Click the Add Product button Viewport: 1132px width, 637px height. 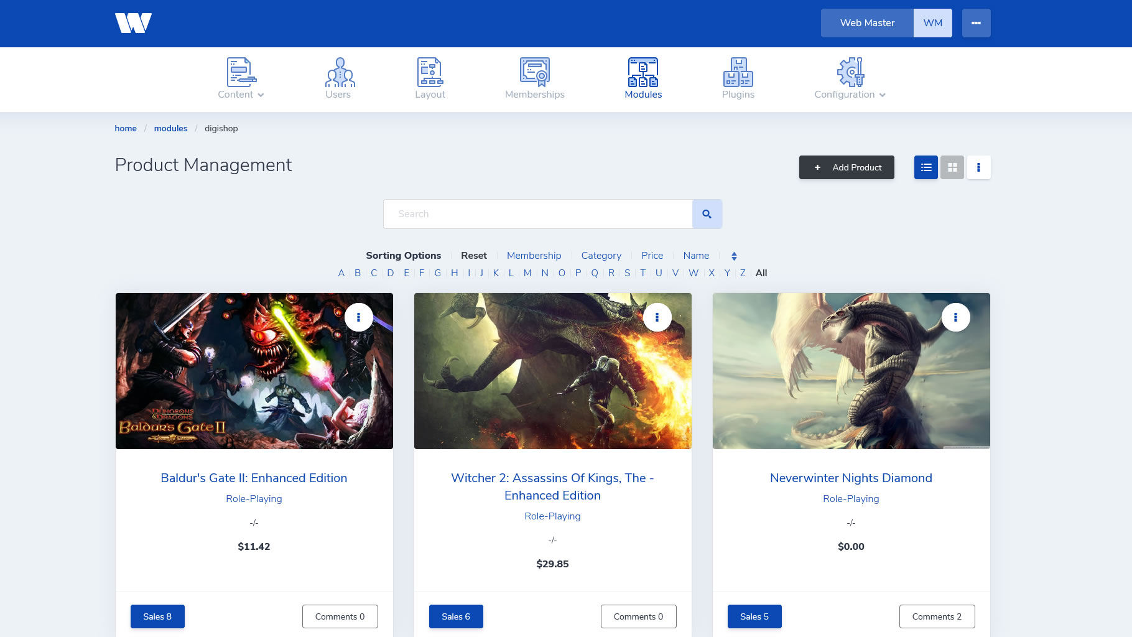(847, 167)
